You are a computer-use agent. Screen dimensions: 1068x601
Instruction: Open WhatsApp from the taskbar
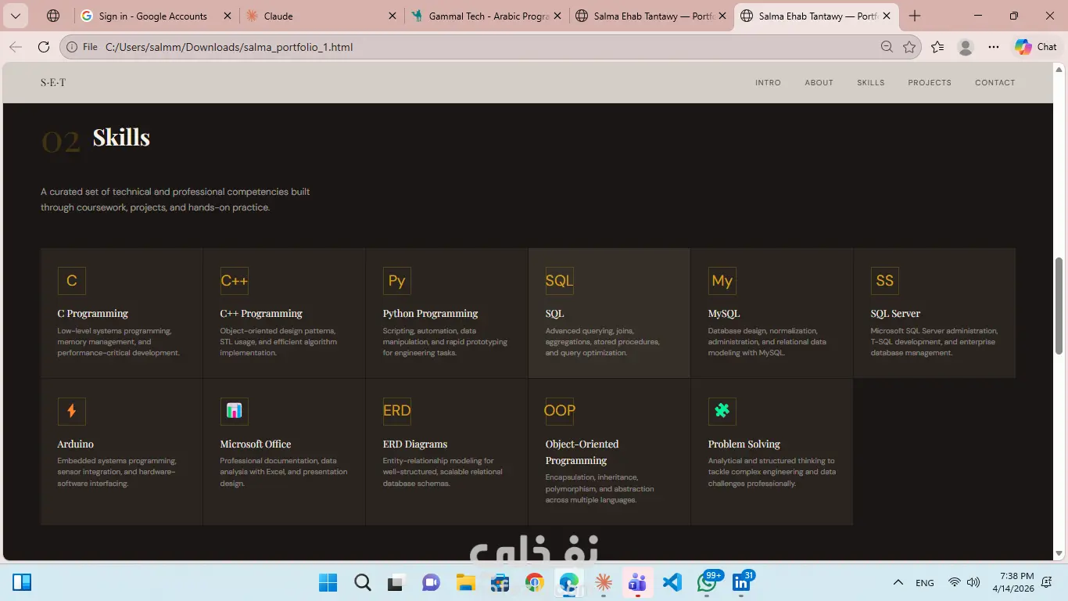(708, 582)
